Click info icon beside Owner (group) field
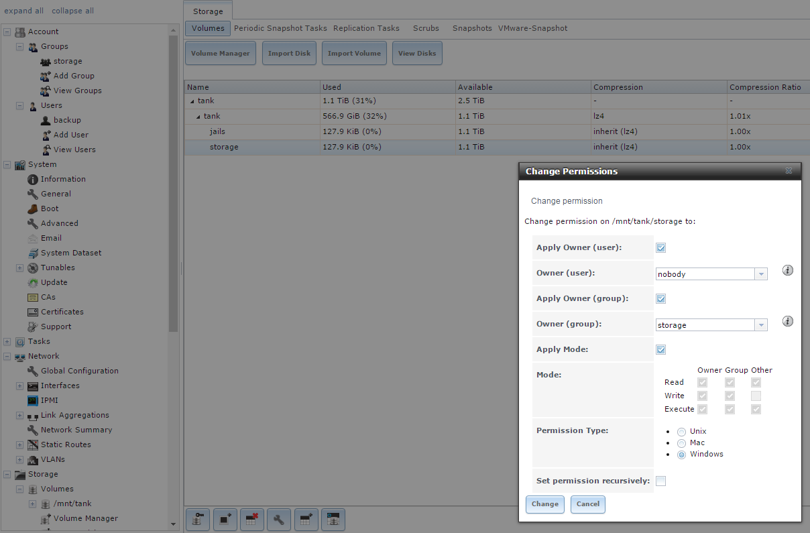This screenshot has width=810, height=533. [788, 321]
